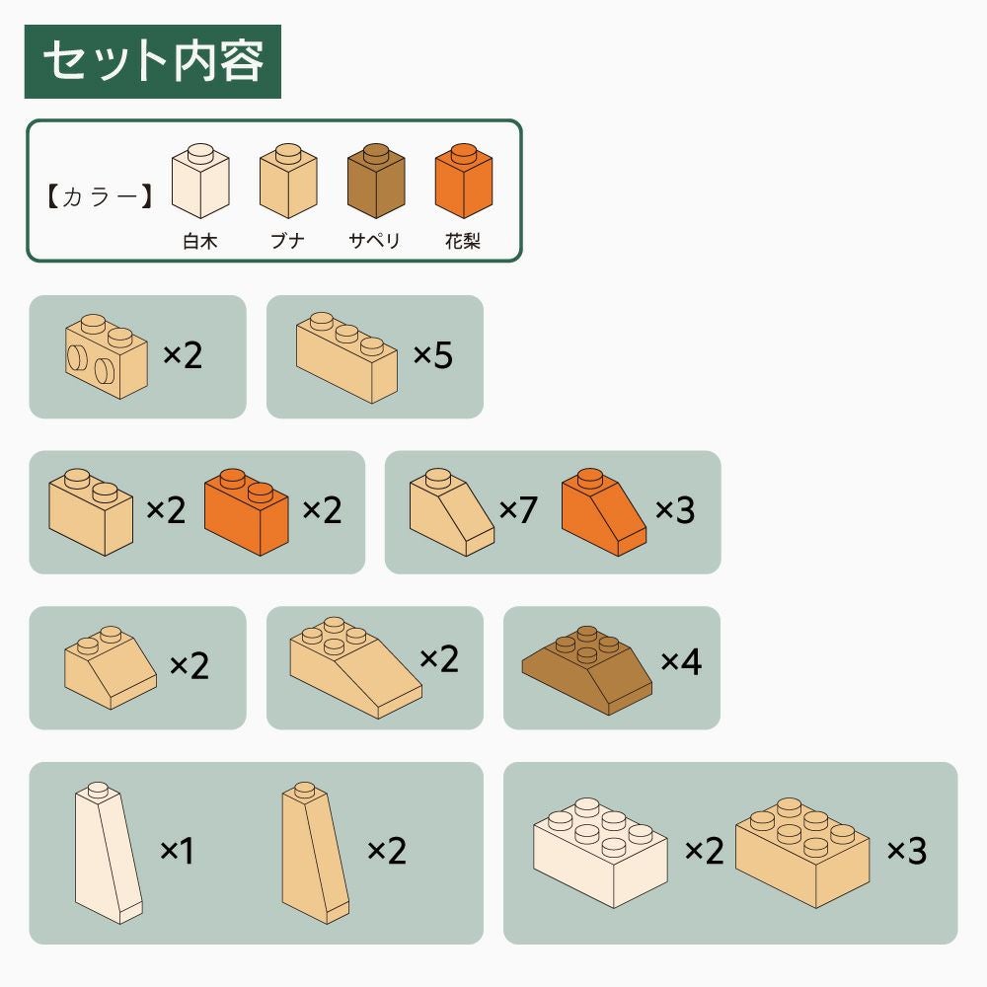Select the tall beech slope brick
987x987 pixels.
(x=316, y=853)
